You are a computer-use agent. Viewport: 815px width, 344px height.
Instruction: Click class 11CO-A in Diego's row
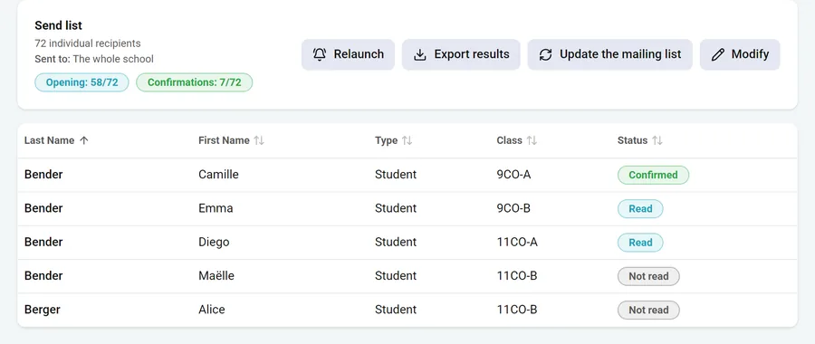[517, 242]
